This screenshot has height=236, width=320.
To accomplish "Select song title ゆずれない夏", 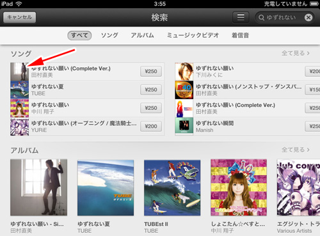I will click(47, 86).
